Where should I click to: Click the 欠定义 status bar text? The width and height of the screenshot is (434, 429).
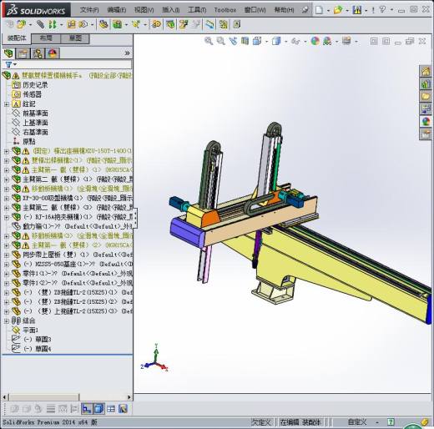tap(261, 422)
